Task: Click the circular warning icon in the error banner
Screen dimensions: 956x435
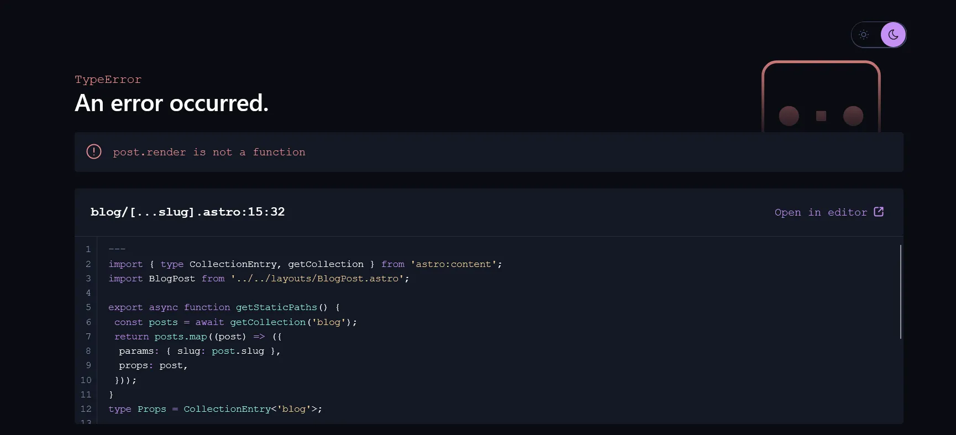Action: pyautogui.click(x=94, y=151)
